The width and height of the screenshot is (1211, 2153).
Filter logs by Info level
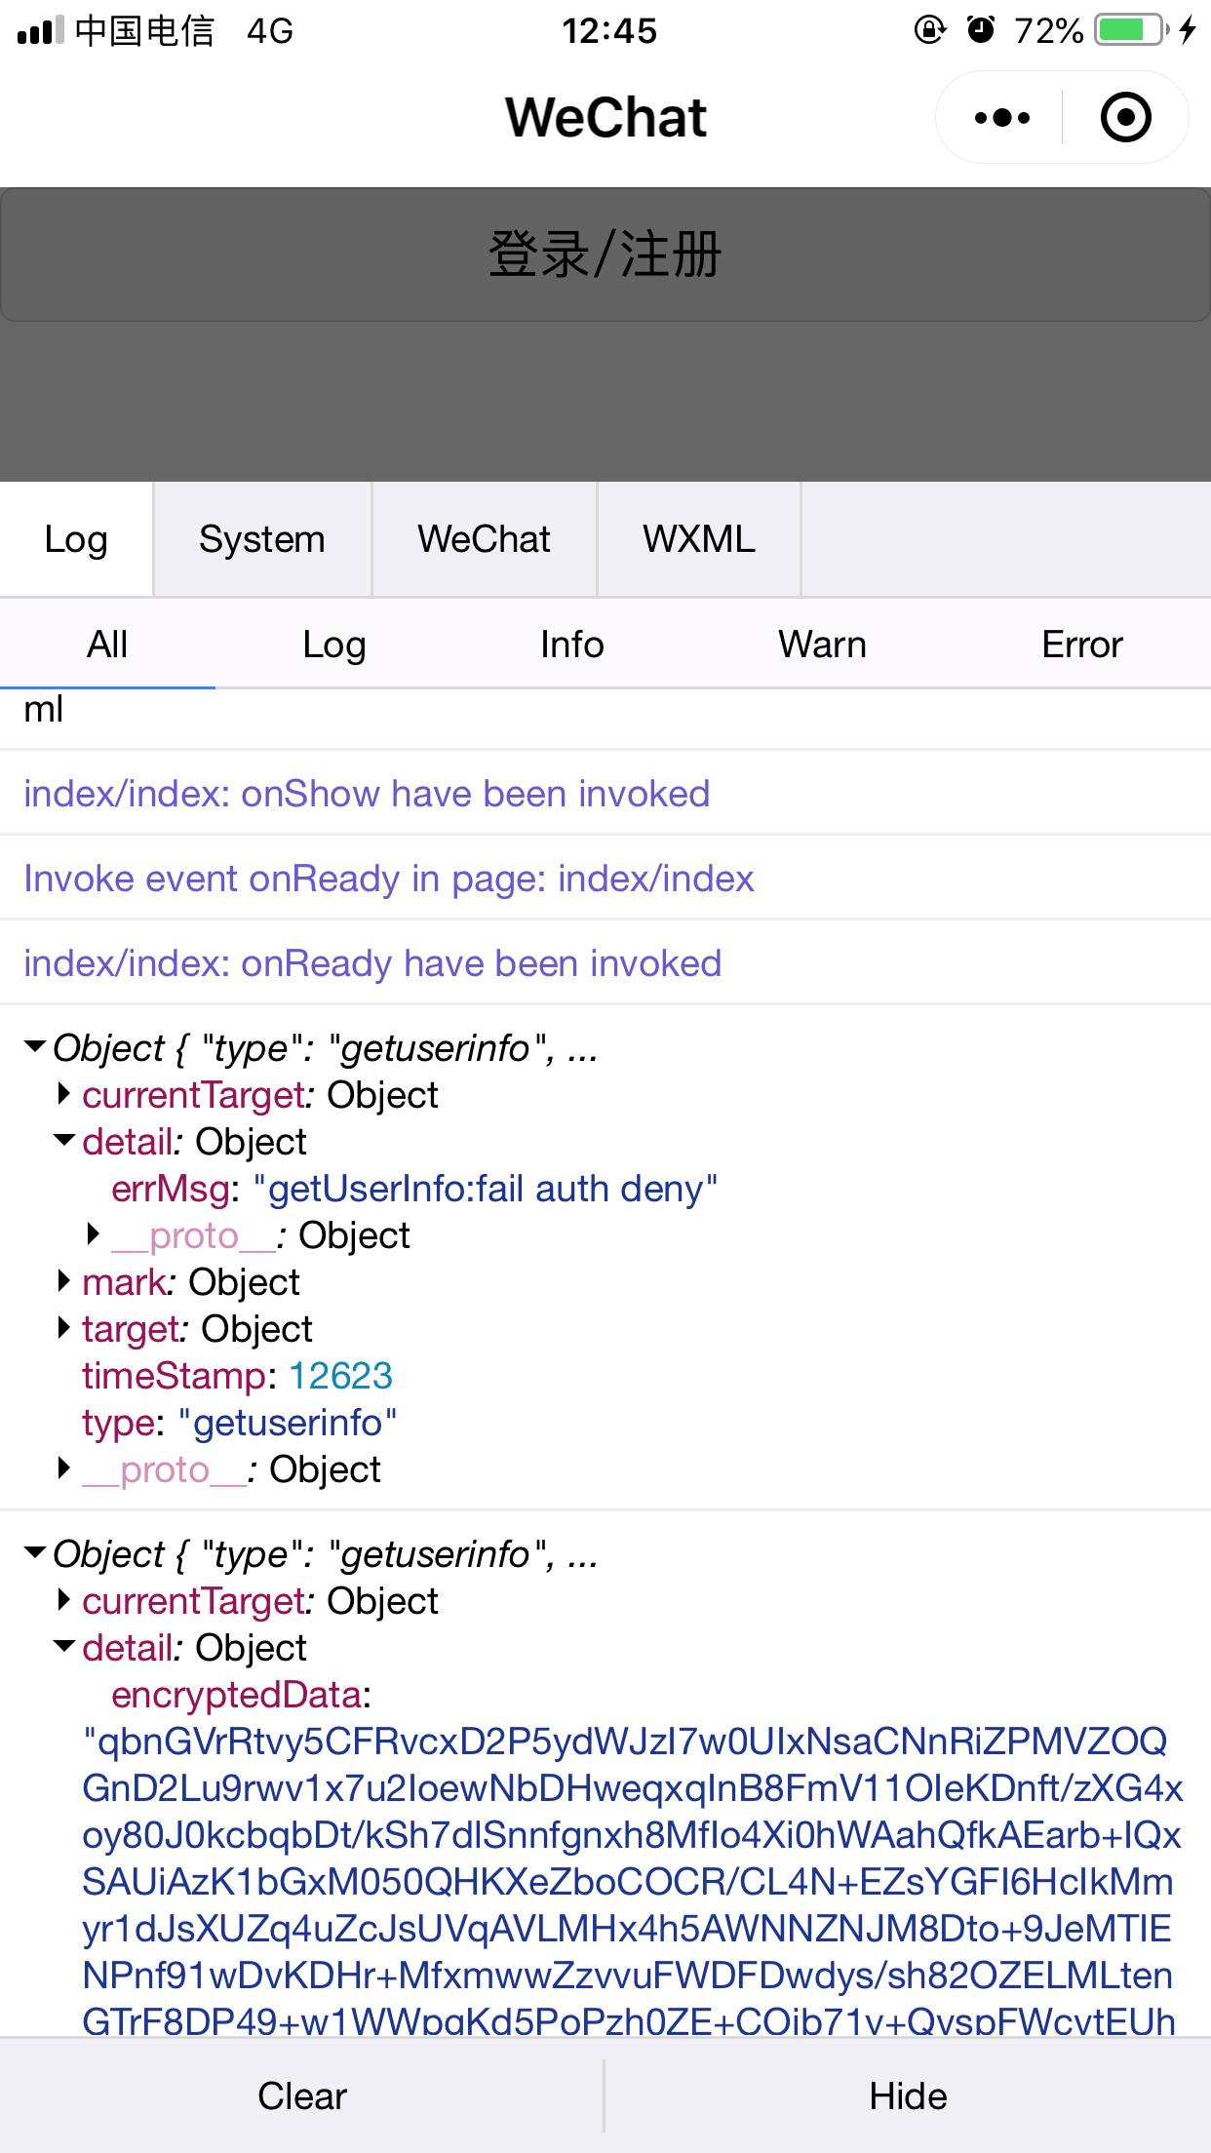(572, 645)
